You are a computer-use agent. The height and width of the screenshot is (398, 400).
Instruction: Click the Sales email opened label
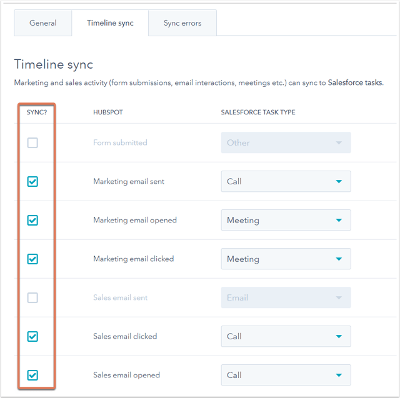pos(126,376)
